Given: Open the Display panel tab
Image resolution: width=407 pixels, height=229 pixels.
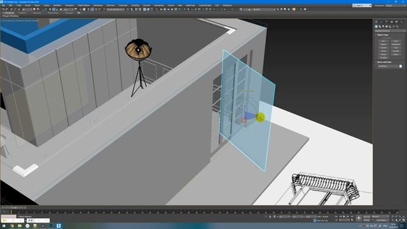Looking at the screenshot, I should [x=397, y=22].
